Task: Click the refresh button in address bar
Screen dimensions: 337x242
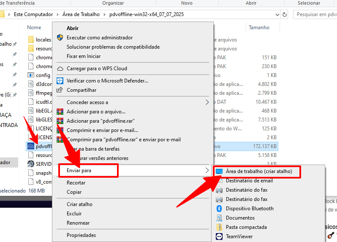Action: click(x=285, y=14)
